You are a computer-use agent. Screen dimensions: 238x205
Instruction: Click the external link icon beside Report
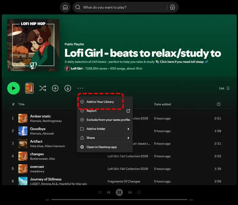tap(128, 111)
